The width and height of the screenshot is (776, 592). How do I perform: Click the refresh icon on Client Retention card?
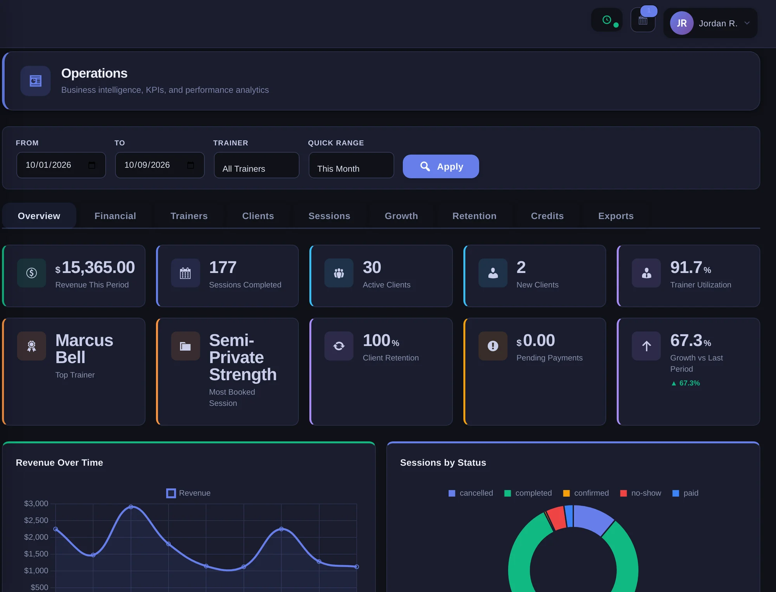tap(339, 346)
